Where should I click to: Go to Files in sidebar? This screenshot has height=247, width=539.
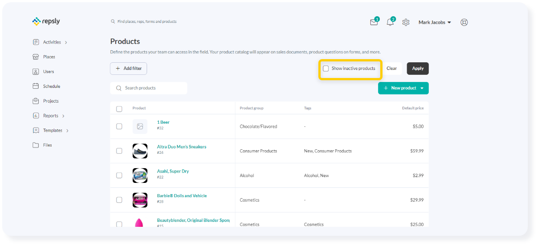coord(48,145)
